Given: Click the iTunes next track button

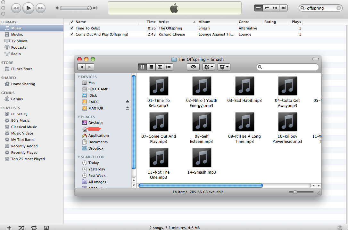Looking at the screenshot, I should 41,8.
